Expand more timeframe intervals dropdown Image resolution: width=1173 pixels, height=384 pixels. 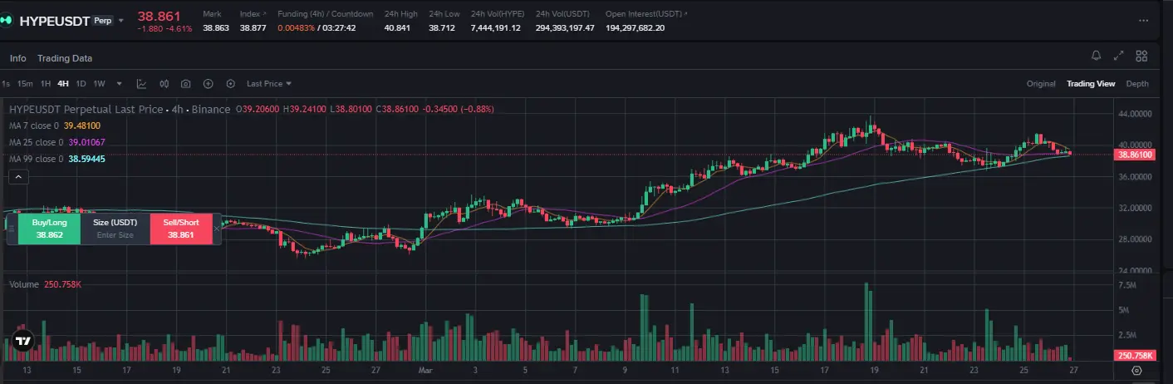tap(120, 84)
